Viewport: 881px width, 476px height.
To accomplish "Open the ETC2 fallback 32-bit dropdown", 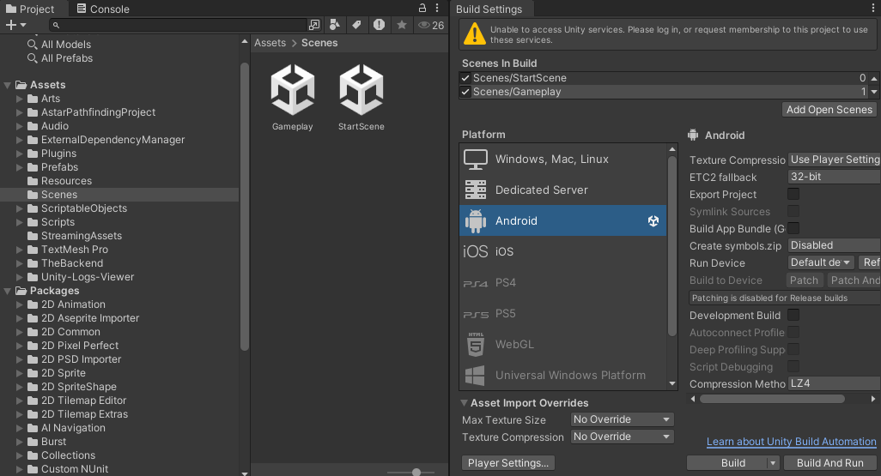I will [x=834, y=177].
